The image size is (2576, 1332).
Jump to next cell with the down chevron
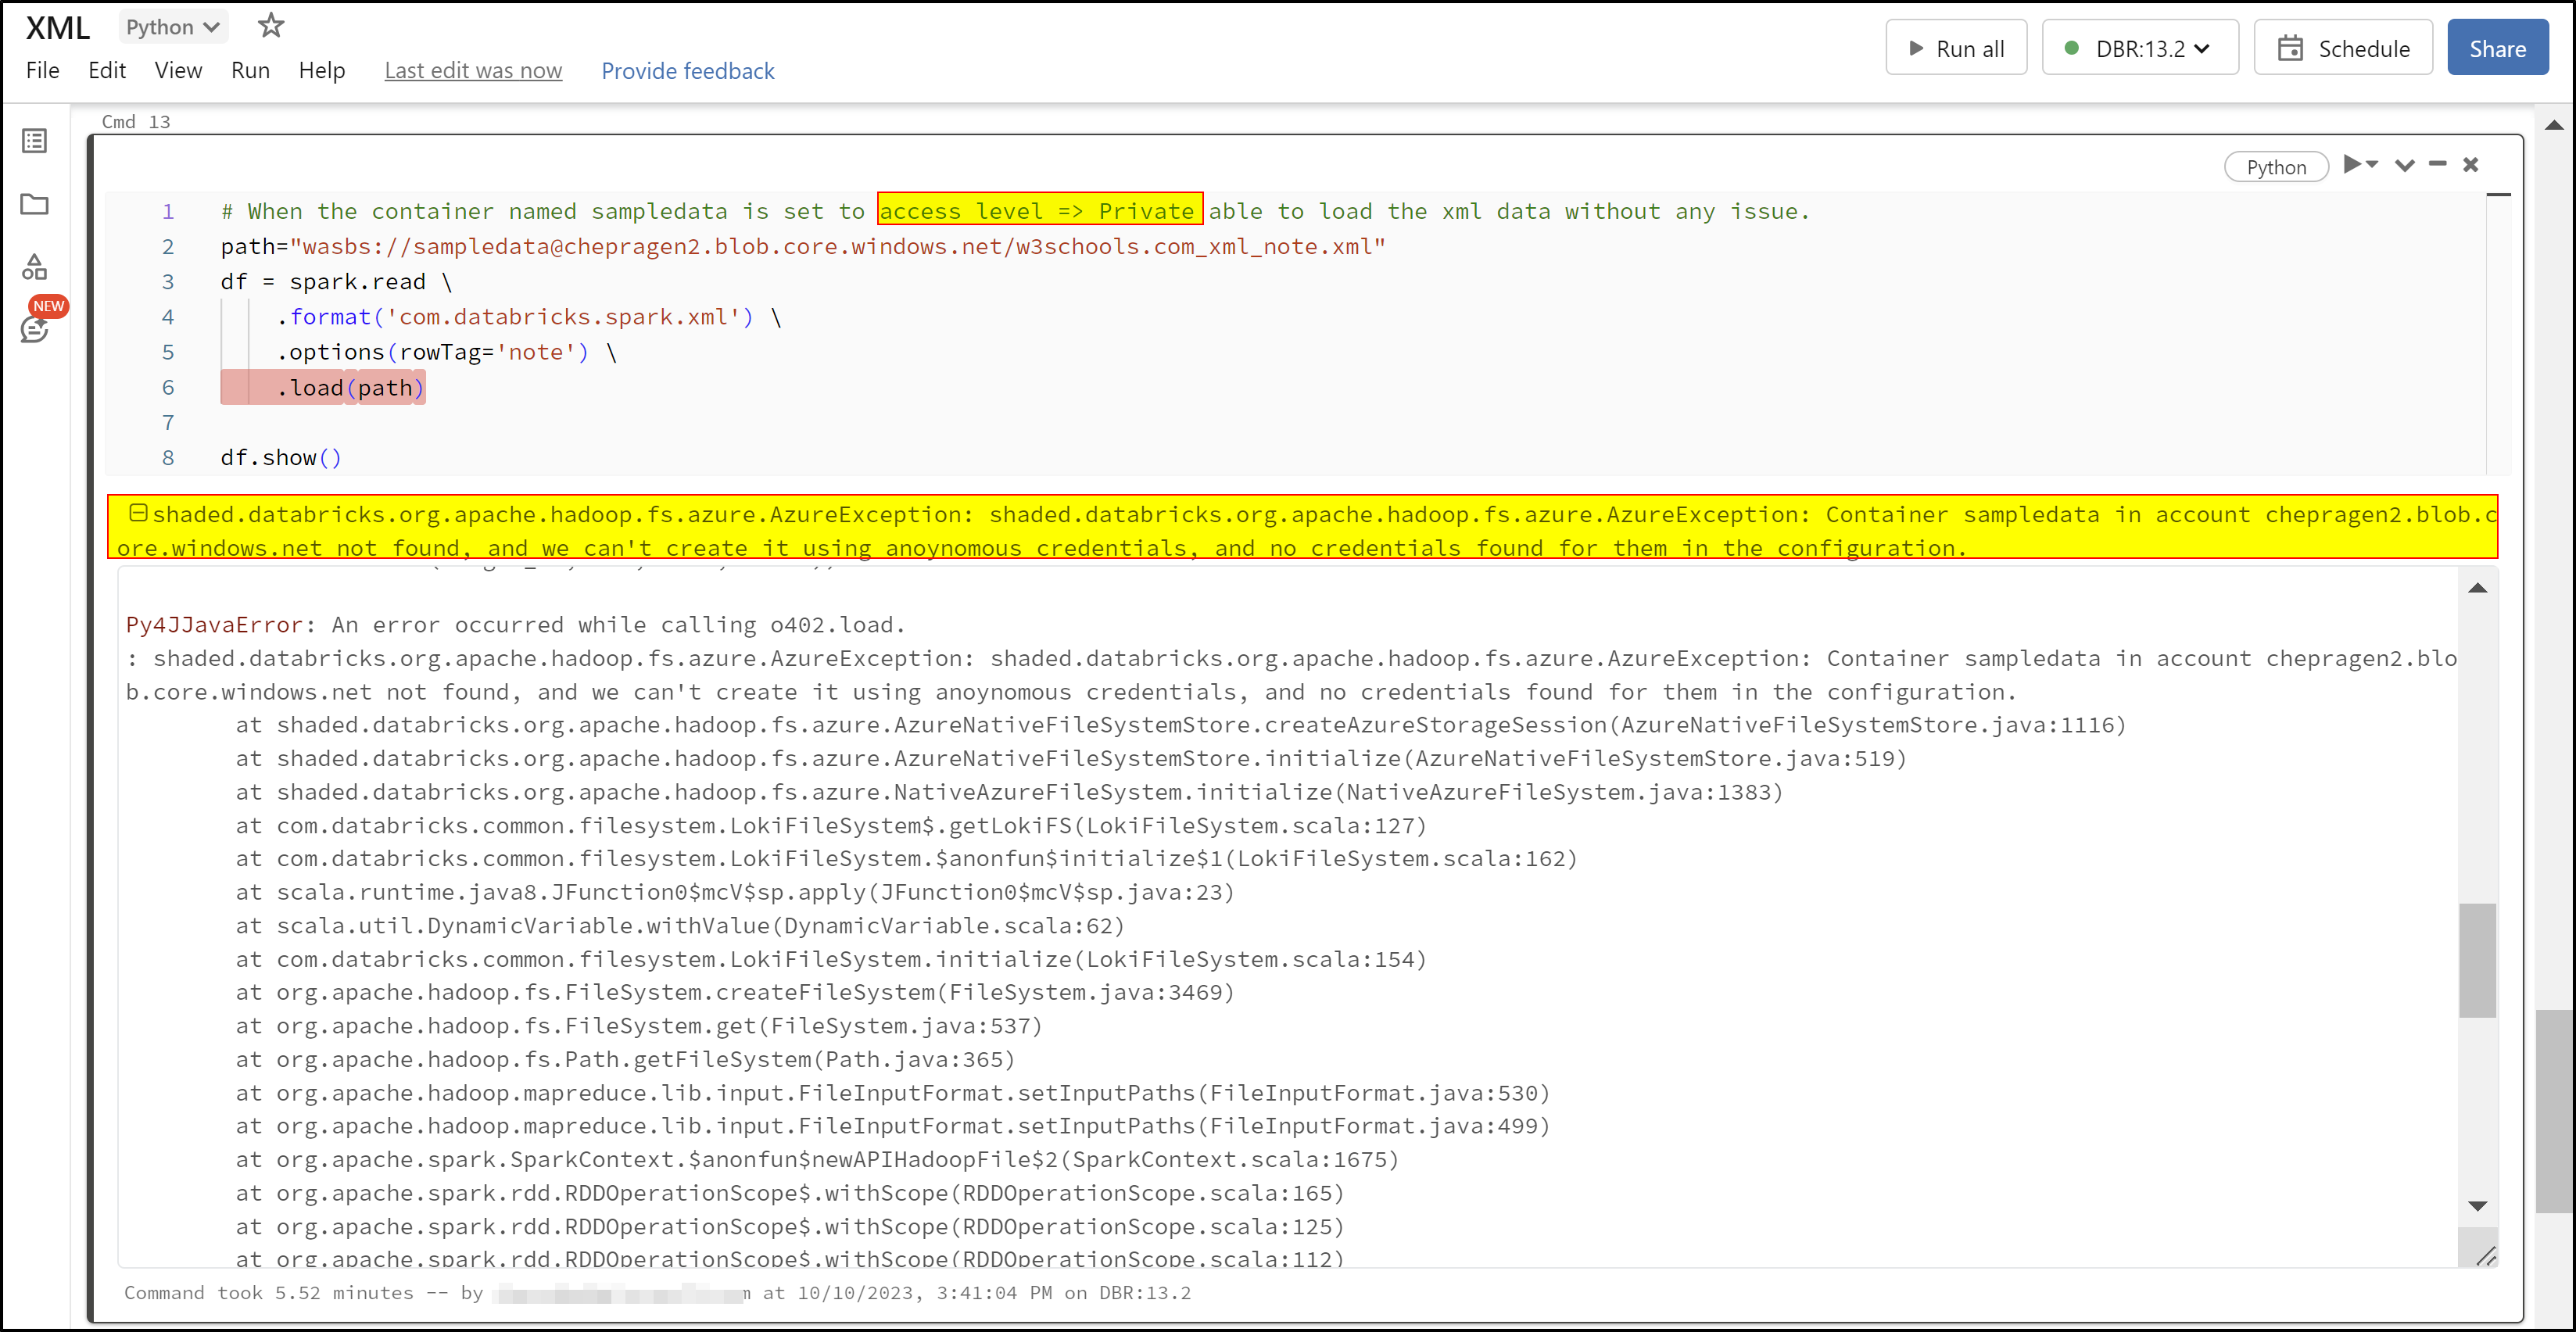click(2404, 166)
